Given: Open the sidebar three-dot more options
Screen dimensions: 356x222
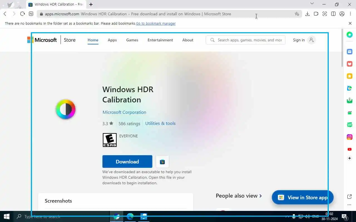Looking at the screenshot, I should coord(350,205).
